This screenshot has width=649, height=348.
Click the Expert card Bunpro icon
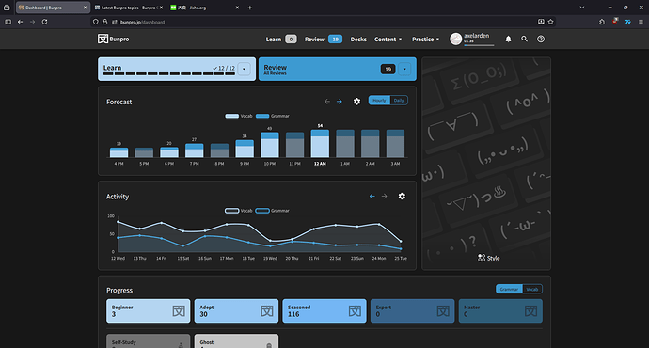[x=443, y=310]
